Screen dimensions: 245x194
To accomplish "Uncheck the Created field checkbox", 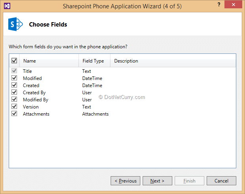I will point(14,85).
